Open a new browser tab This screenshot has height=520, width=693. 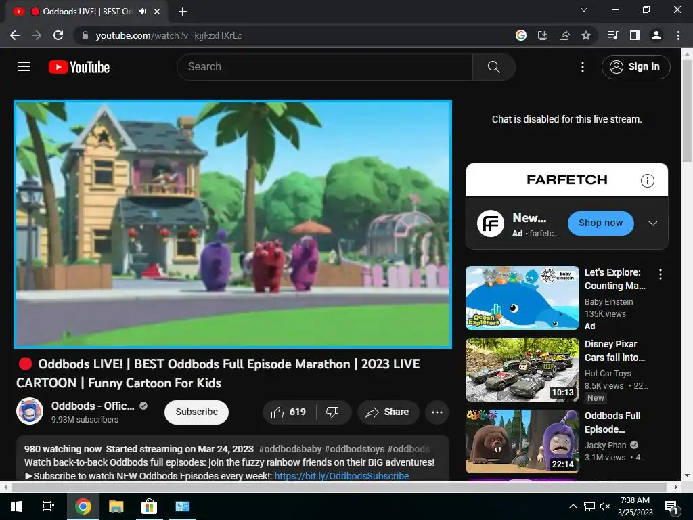[x=183, y=12]
